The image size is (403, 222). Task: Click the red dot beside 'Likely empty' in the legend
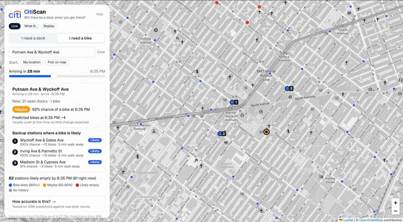[x=77, y=185]
